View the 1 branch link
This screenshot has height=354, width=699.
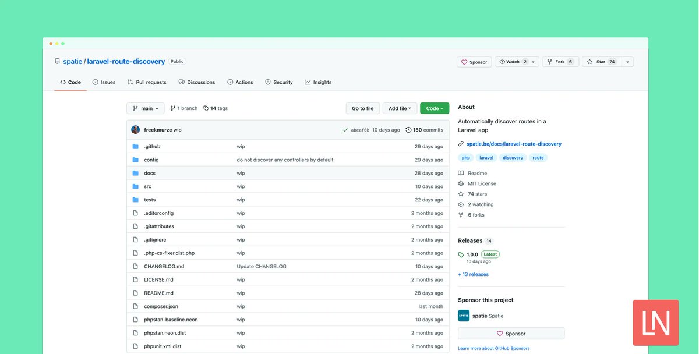(x=184, y=108)
